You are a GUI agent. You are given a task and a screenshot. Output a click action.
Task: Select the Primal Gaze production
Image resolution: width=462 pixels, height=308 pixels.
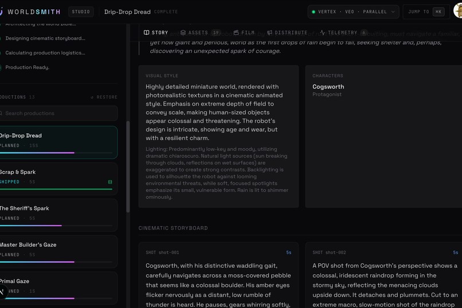(x=58, y=288)
